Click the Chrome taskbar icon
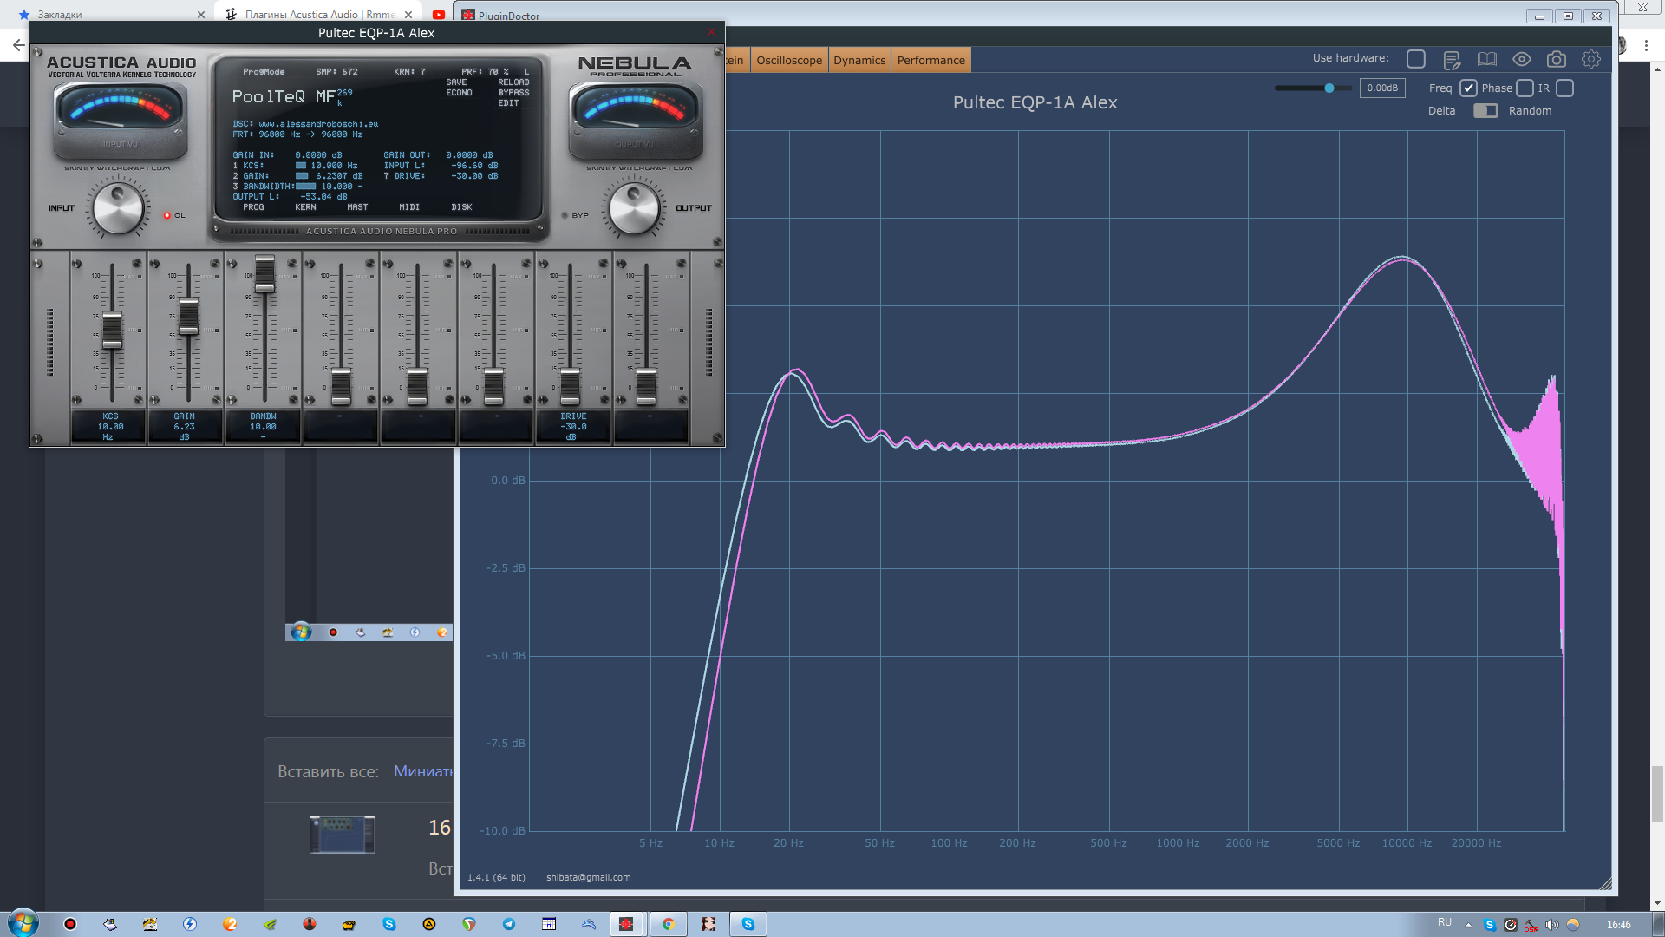This screenshot has height=937, width=1665. pos(668,924)
